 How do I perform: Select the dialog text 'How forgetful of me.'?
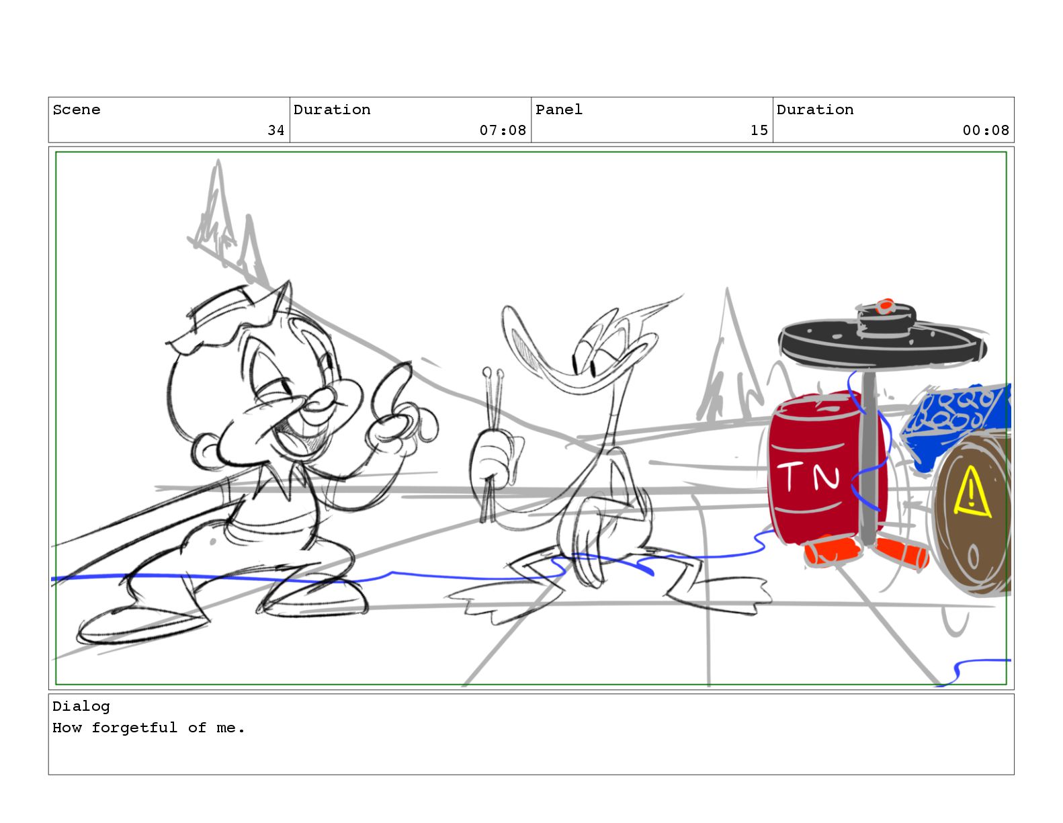[148, 728]
